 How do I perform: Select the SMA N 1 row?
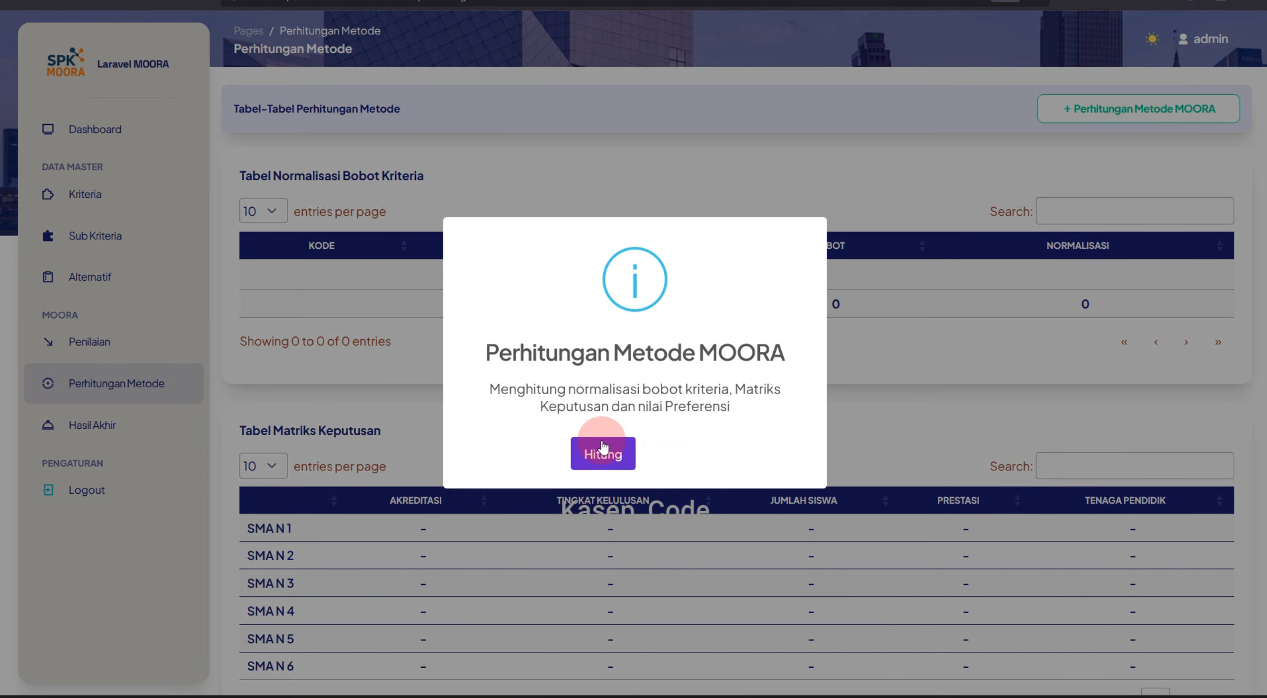tap(737, 528)
